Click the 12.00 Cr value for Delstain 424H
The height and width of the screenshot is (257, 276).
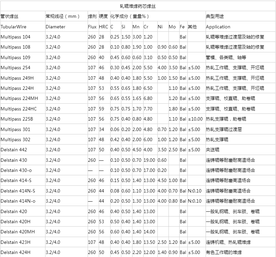coord(149,252)
